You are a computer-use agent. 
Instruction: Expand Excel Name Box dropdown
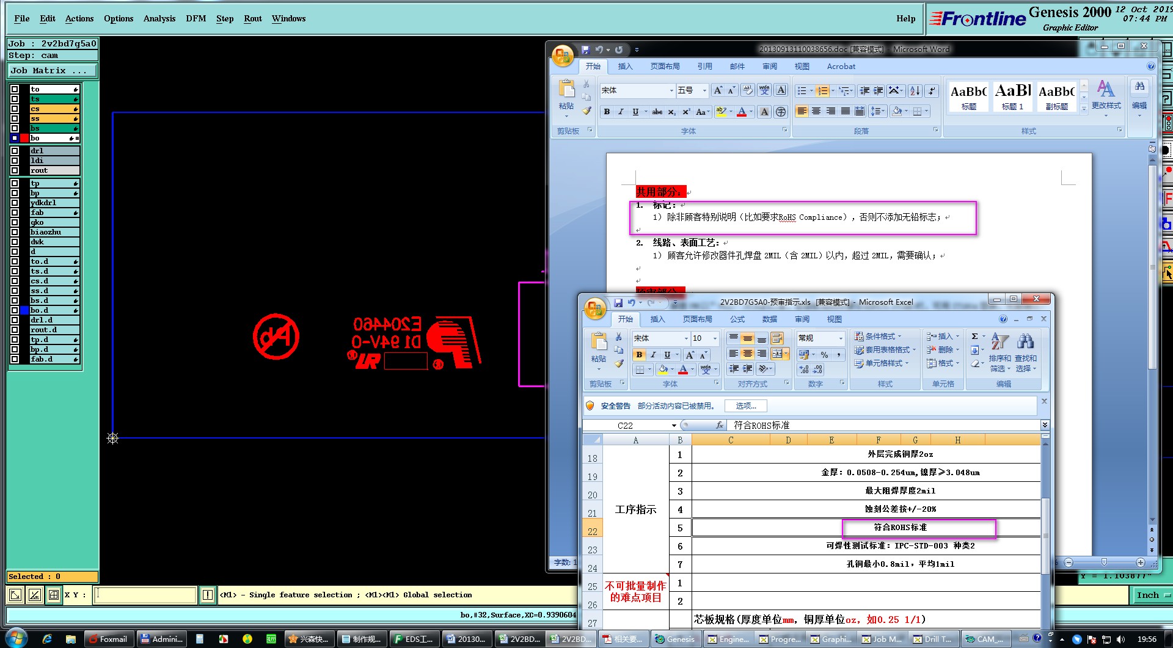(674, 425)
